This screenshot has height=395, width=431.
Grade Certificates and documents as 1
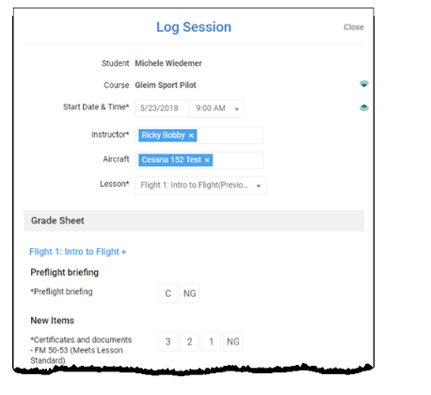click(211, 341)
